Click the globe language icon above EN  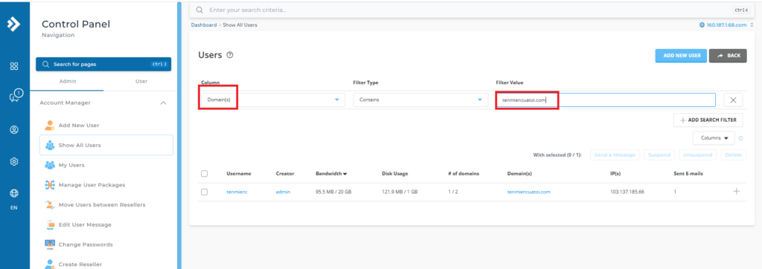coord(14,194)
